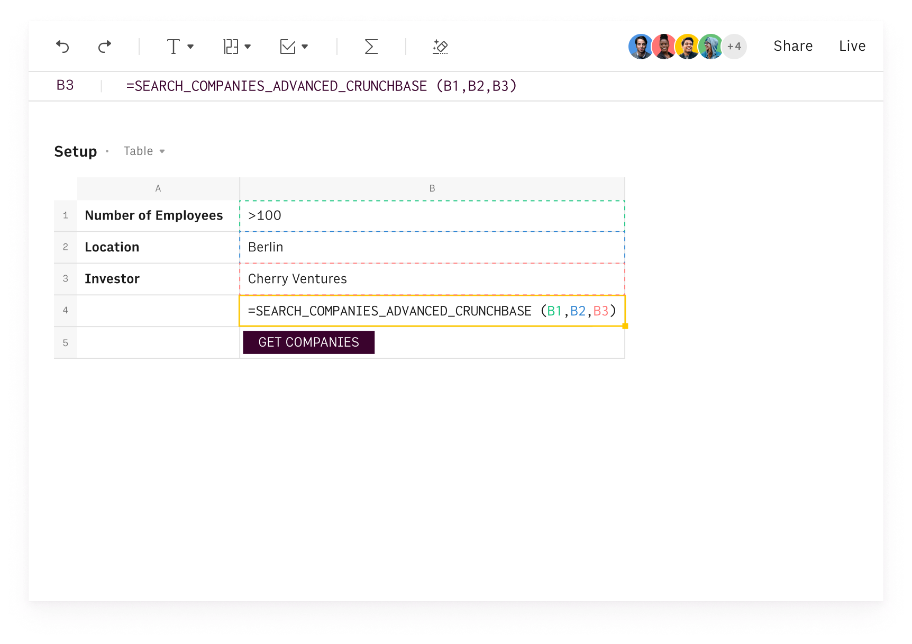Select the >100 cell

point(432,215)
